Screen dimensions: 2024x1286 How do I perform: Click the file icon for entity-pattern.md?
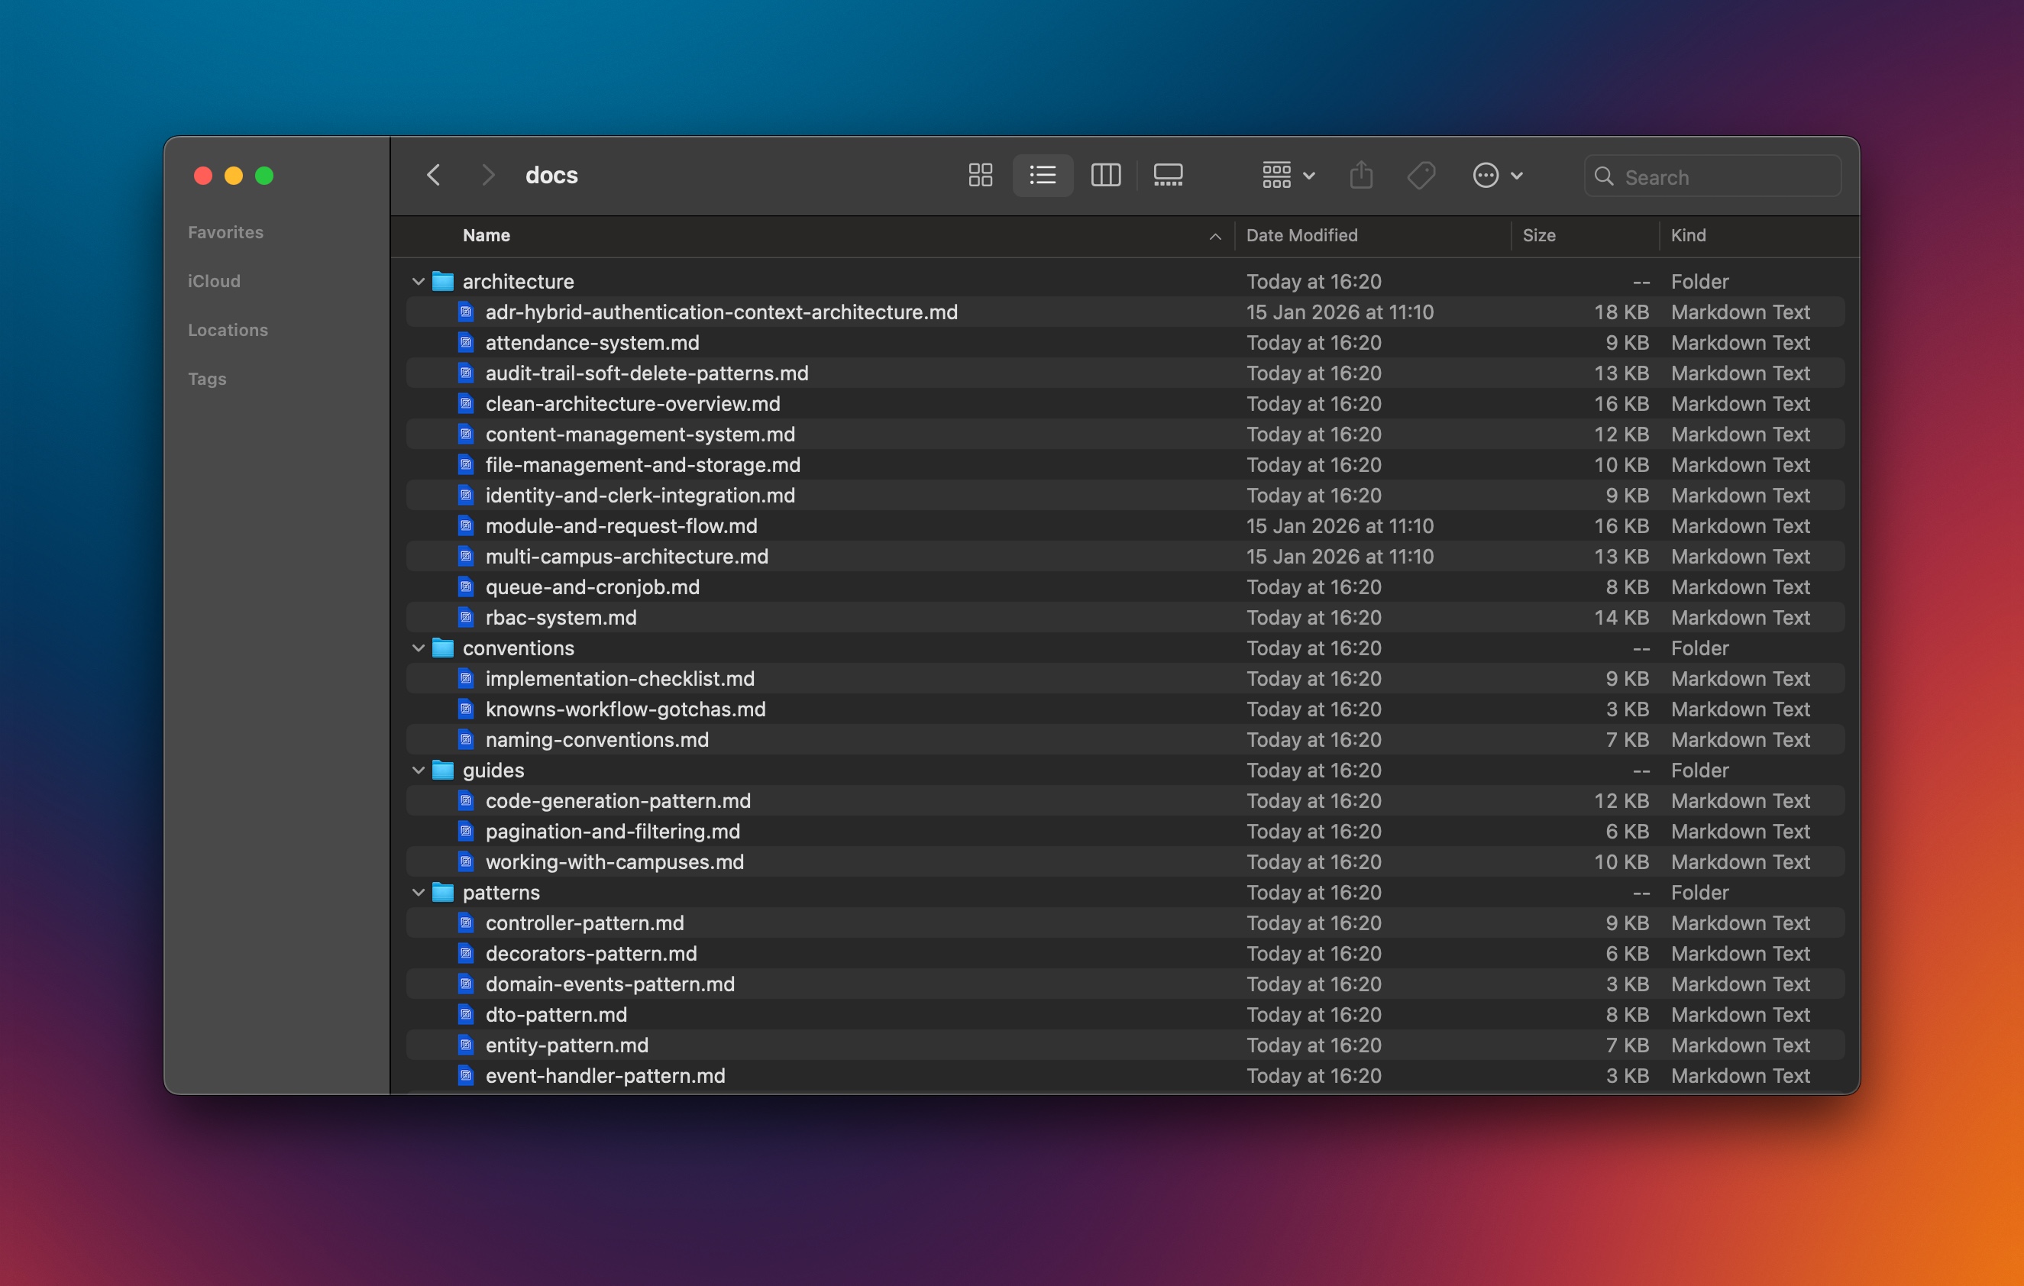tap(466, 1045)
